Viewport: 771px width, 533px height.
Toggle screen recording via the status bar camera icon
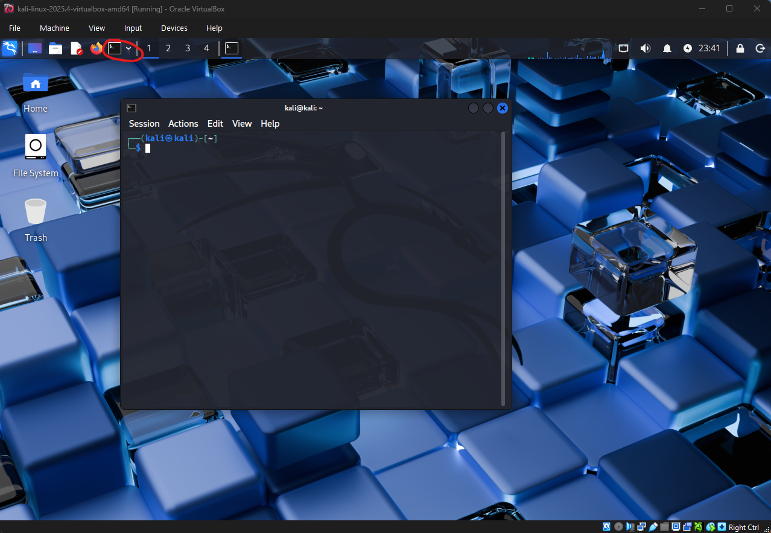(x=688, y=526)
